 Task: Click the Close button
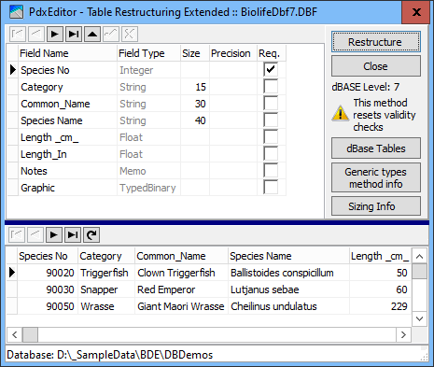[x=376, y=66]
